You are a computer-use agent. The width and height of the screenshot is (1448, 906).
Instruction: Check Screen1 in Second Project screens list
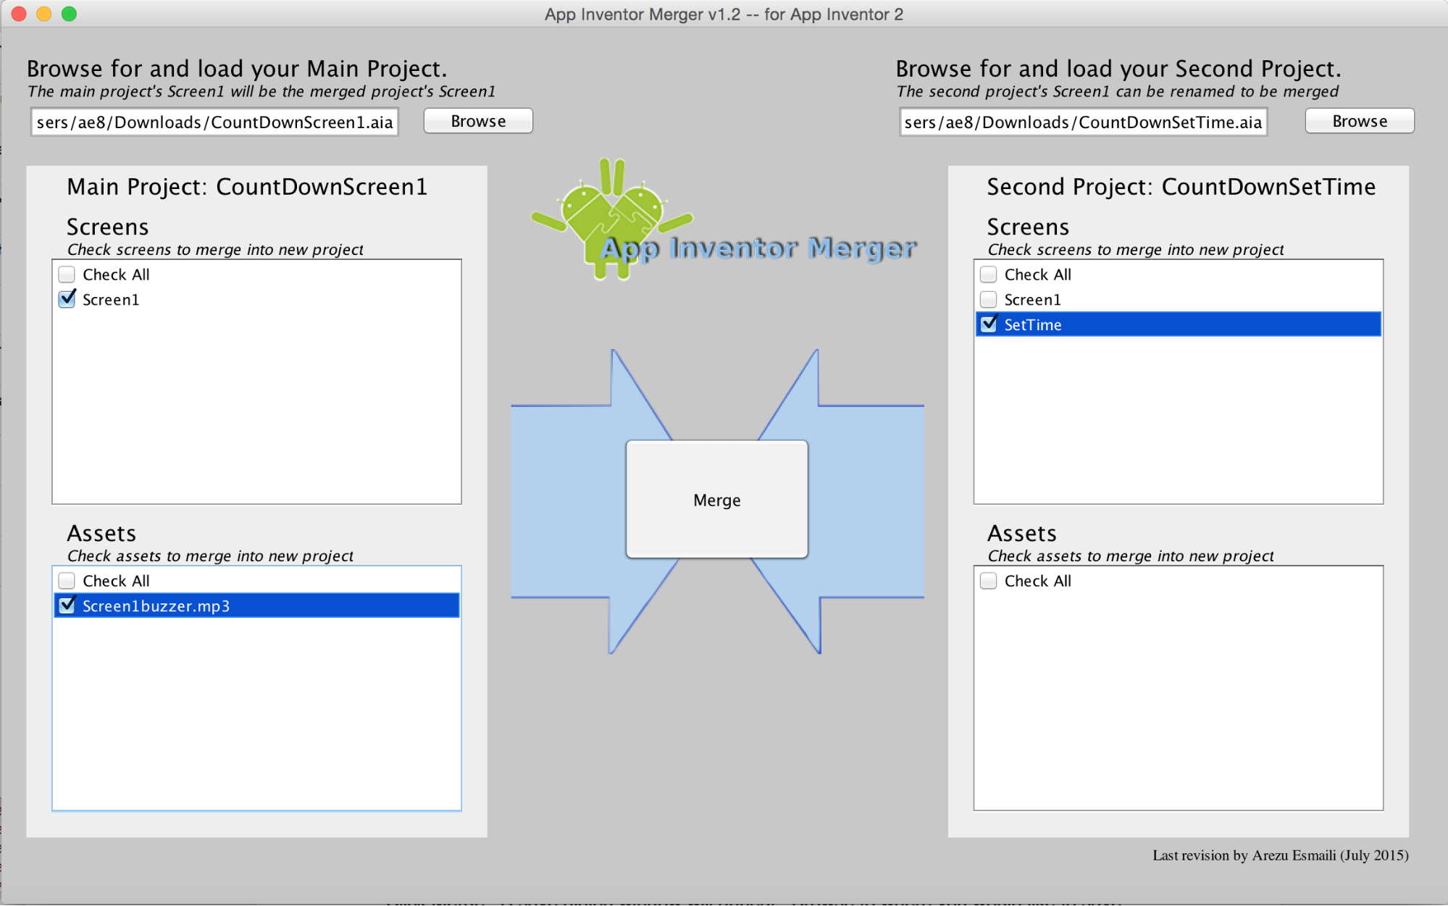[x=988, y=299]
